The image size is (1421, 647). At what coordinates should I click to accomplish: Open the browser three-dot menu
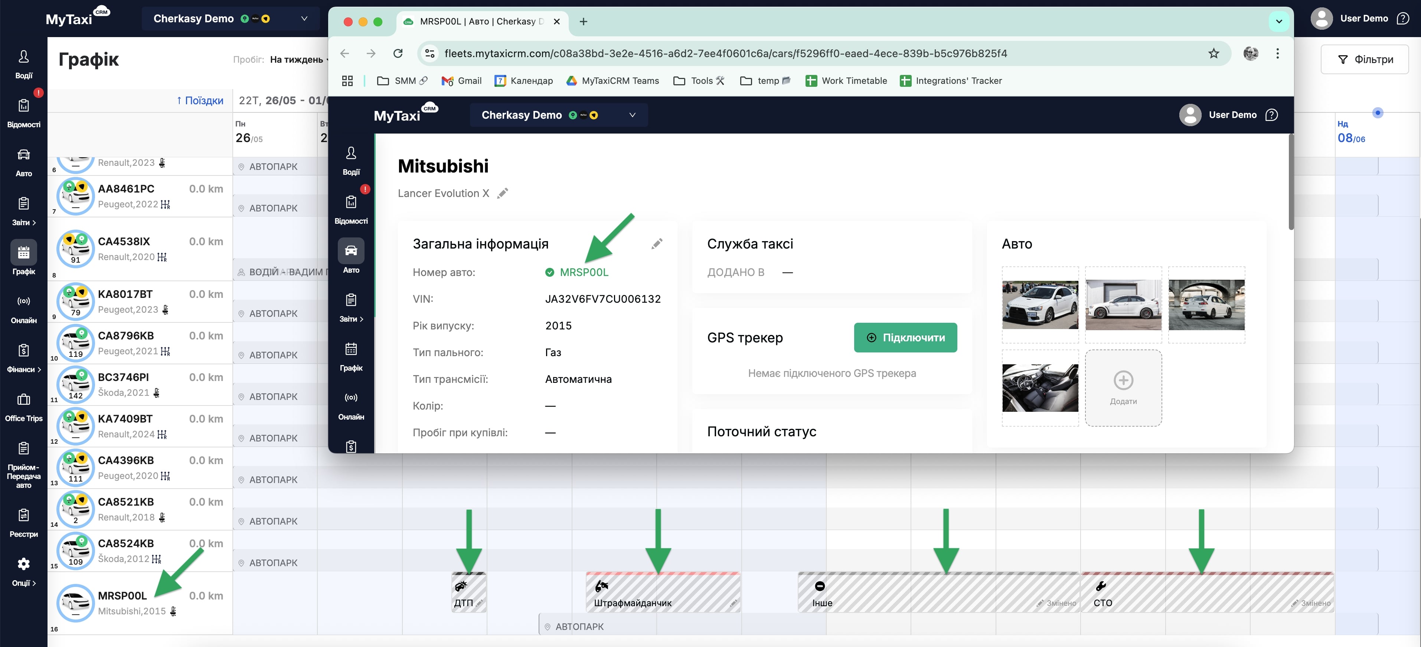click(1278, 53)
